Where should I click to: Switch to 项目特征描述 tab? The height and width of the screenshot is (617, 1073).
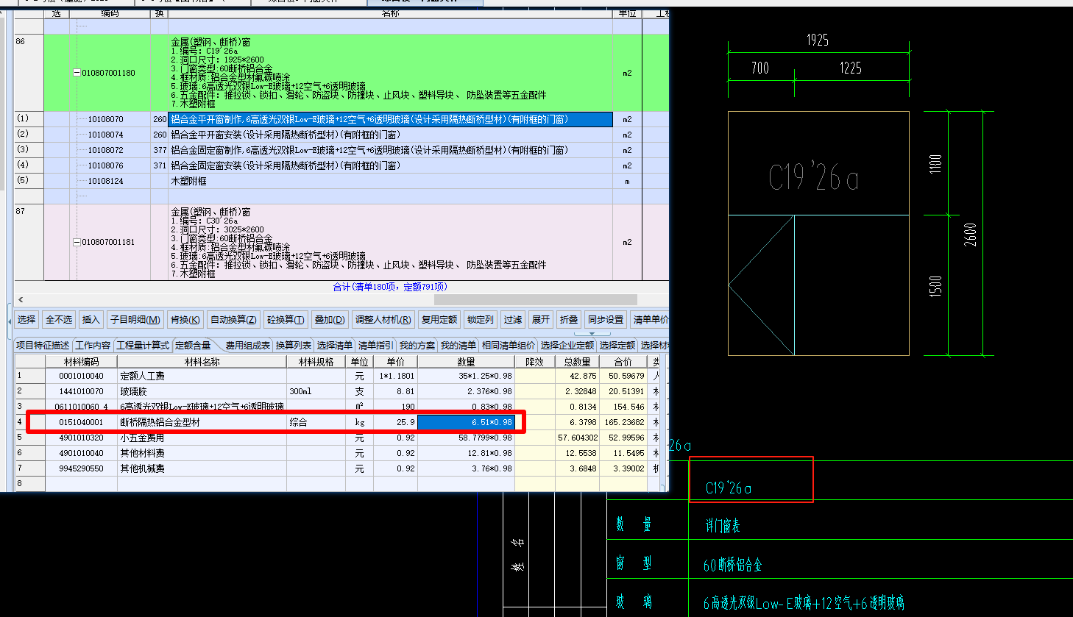pos(43,345)
